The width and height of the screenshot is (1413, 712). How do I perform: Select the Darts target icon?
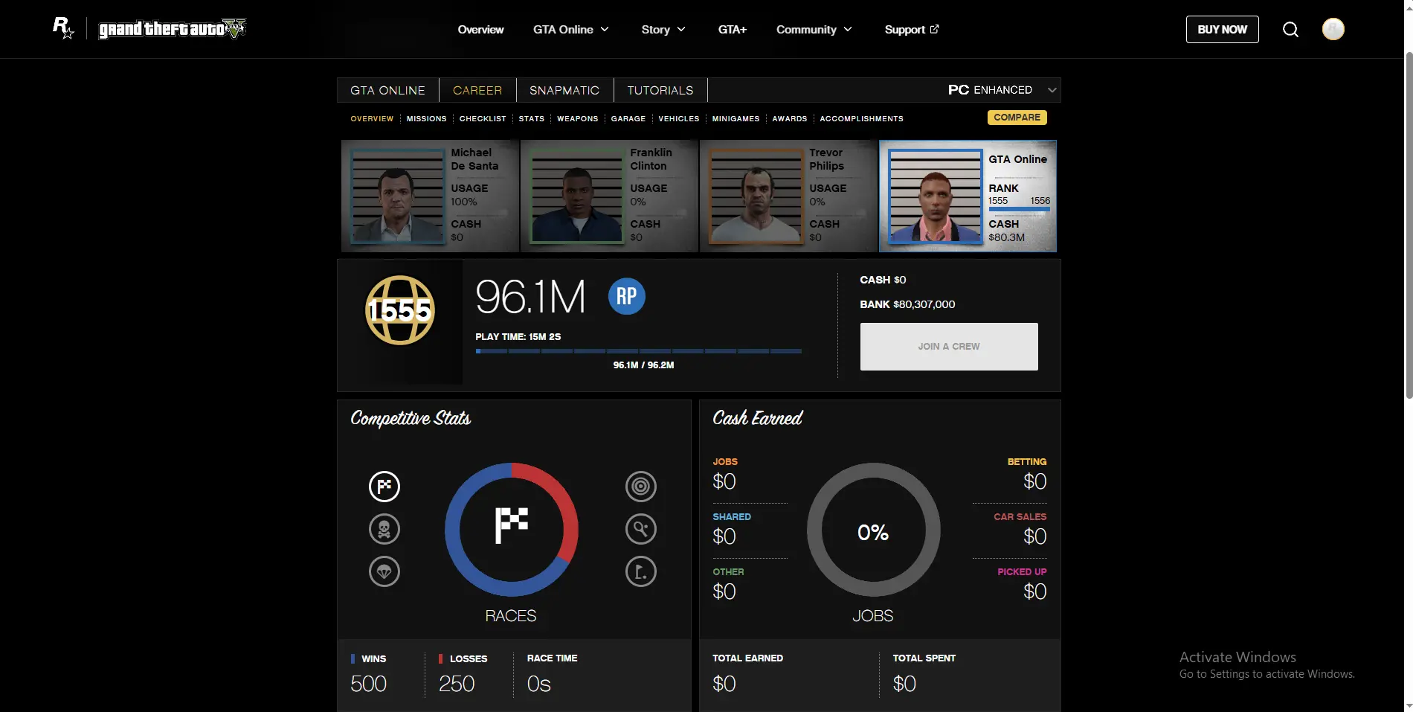(640, 487)
